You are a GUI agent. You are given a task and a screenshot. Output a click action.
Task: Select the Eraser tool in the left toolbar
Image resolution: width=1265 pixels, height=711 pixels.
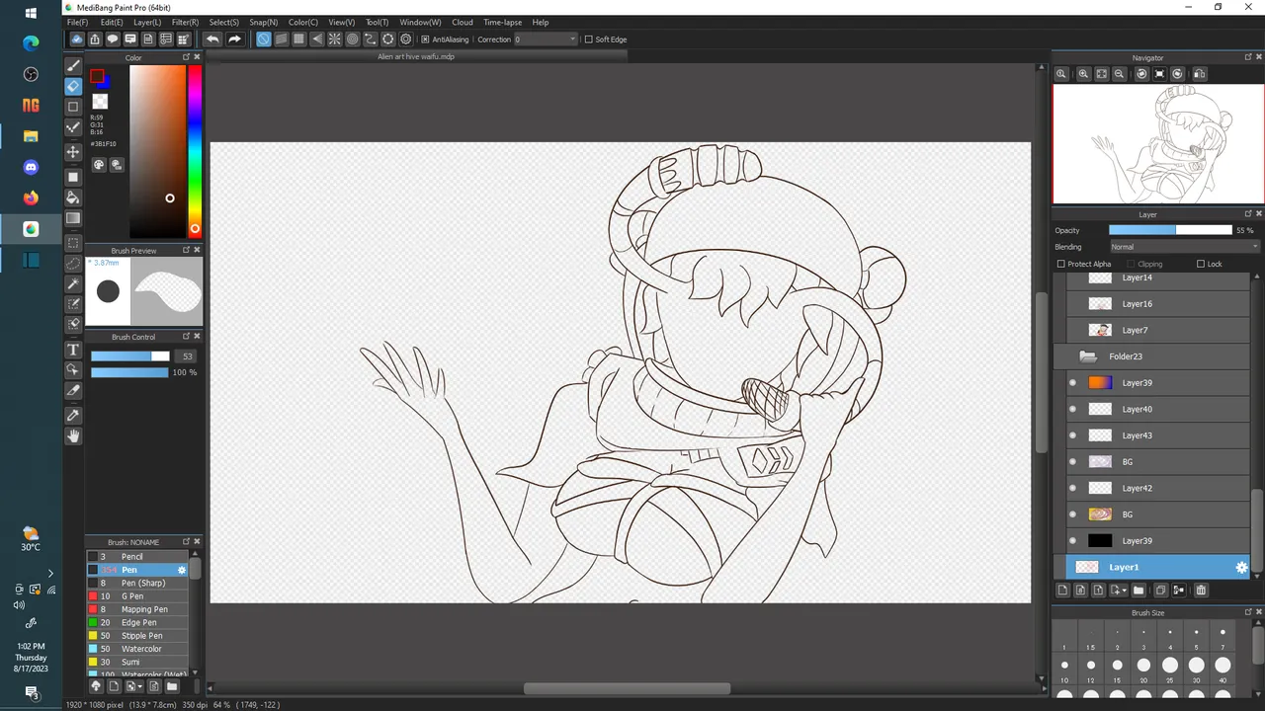73,86
